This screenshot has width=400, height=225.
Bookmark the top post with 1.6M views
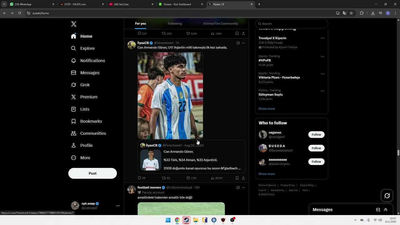coord(237,33)
